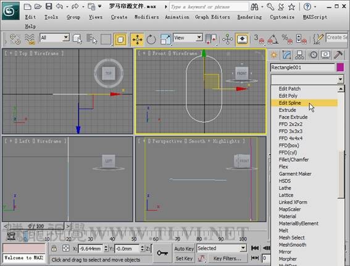Click the 3ds Max application logo button
Screen dimensions: 350x266
tap(10, 10)
